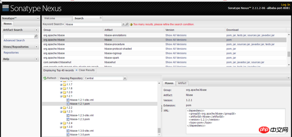292x137 pixels.
Task: Click the hbase keyword search field
Action: click(x=93, y=24)
